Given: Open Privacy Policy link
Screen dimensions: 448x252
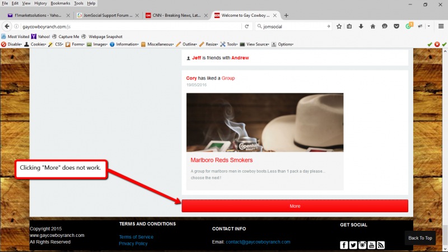Looking at the screenshot, I should coord(133,244).
